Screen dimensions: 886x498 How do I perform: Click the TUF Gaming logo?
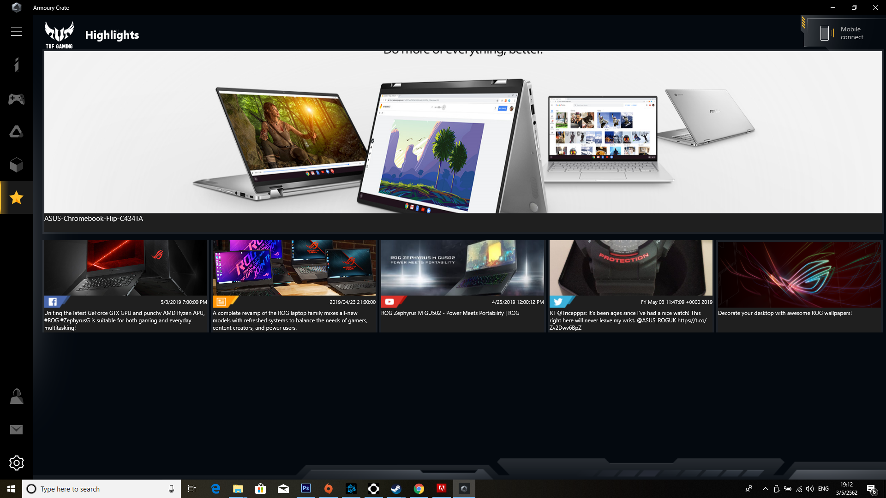coord(59,35)
